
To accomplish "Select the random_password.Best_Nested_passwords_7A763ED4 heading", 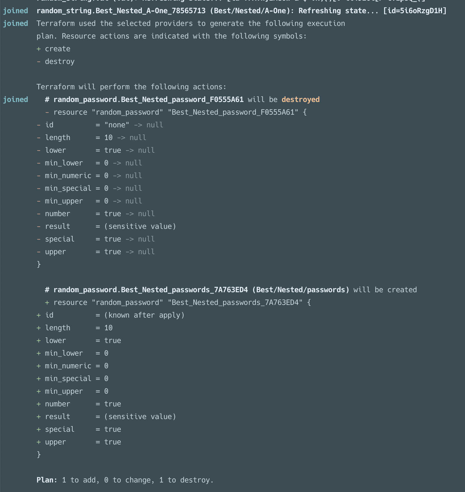I will pos(151,290).
